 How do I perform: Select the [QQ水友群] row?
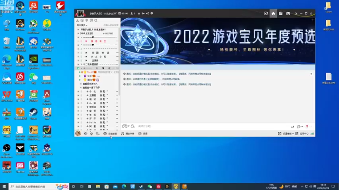pos(97,33)
